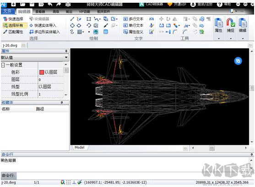Select the move tool in 工具 group
255x187 pixels.
point(161,19)
